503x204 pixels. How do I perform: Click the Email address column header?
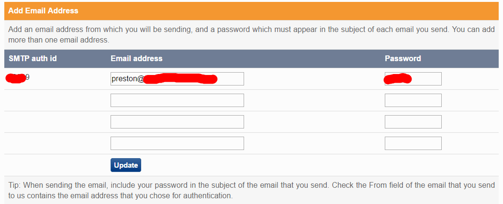(x=136, y=59)
